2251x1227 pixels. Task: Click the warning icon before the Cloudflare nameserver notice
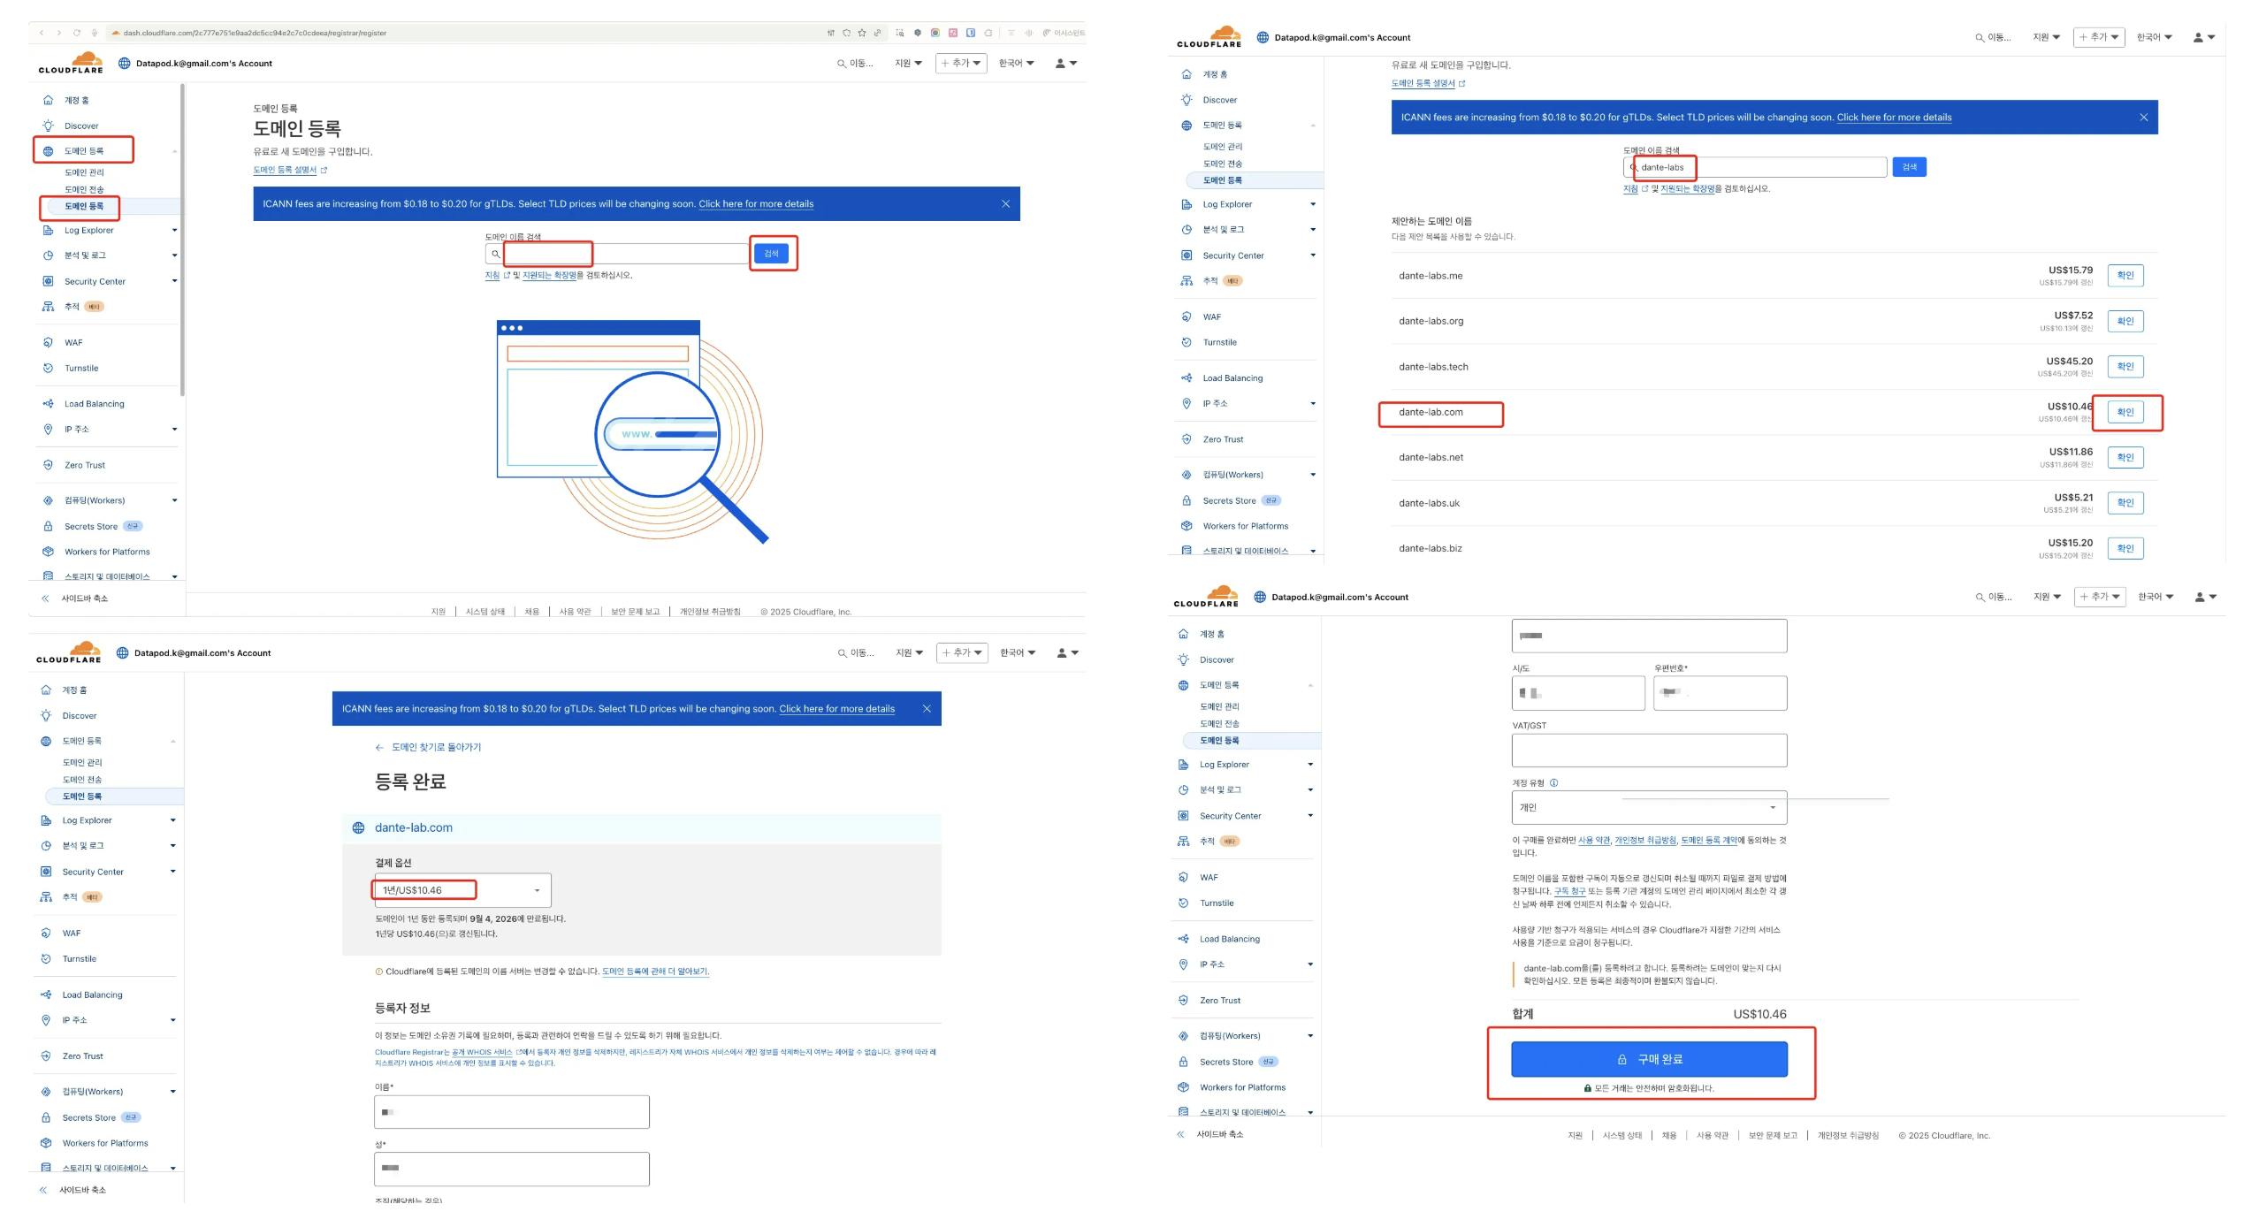tap(379, 972)
